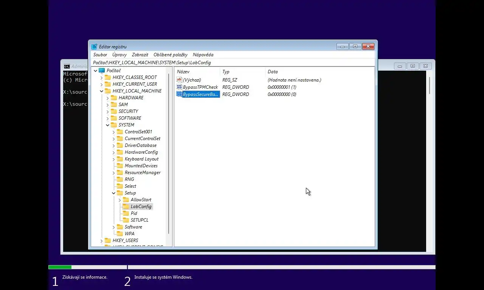484x290 pixels.
Task: Select the RNG folder icon
Action: [120, 179]
